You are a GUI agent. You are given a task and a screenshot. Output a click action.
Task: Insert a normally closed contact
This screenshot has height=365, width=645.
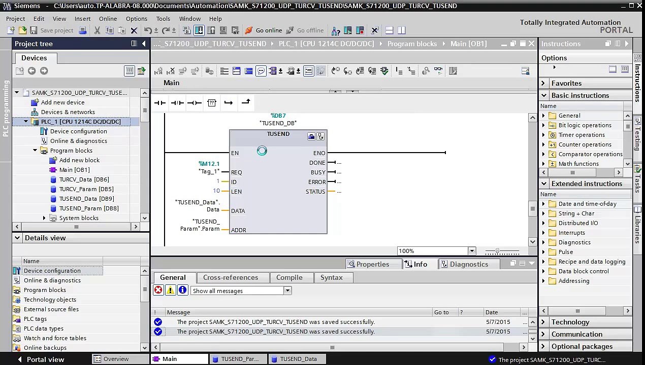[x=177, y=103]
